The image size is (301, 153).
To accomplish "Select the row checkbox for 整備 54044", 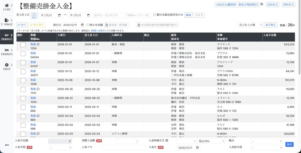I will click(x=23, y=53).
